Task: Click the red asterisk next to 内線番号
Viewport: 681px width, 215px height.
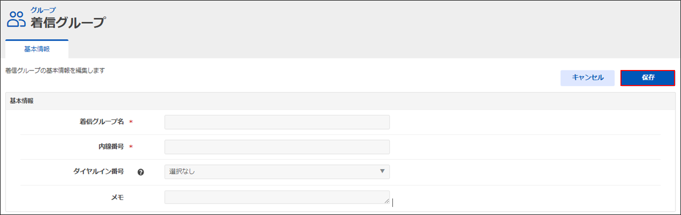Action: click(131, 147)
